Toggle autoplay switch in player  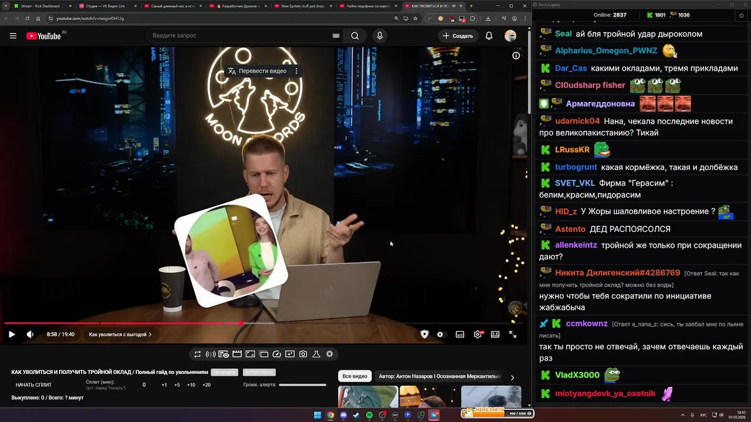pyautogui.click(x=440, y=334)
